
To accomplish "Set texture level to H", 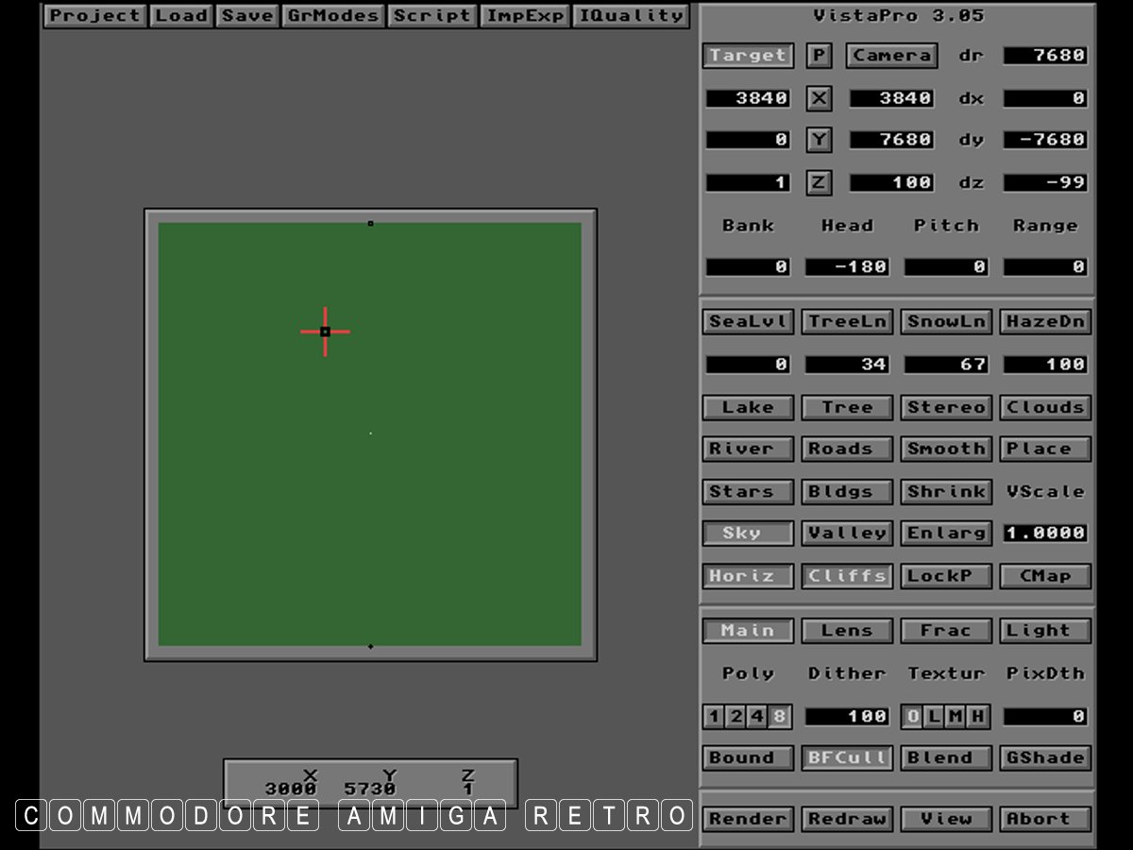I will (977, 717).
